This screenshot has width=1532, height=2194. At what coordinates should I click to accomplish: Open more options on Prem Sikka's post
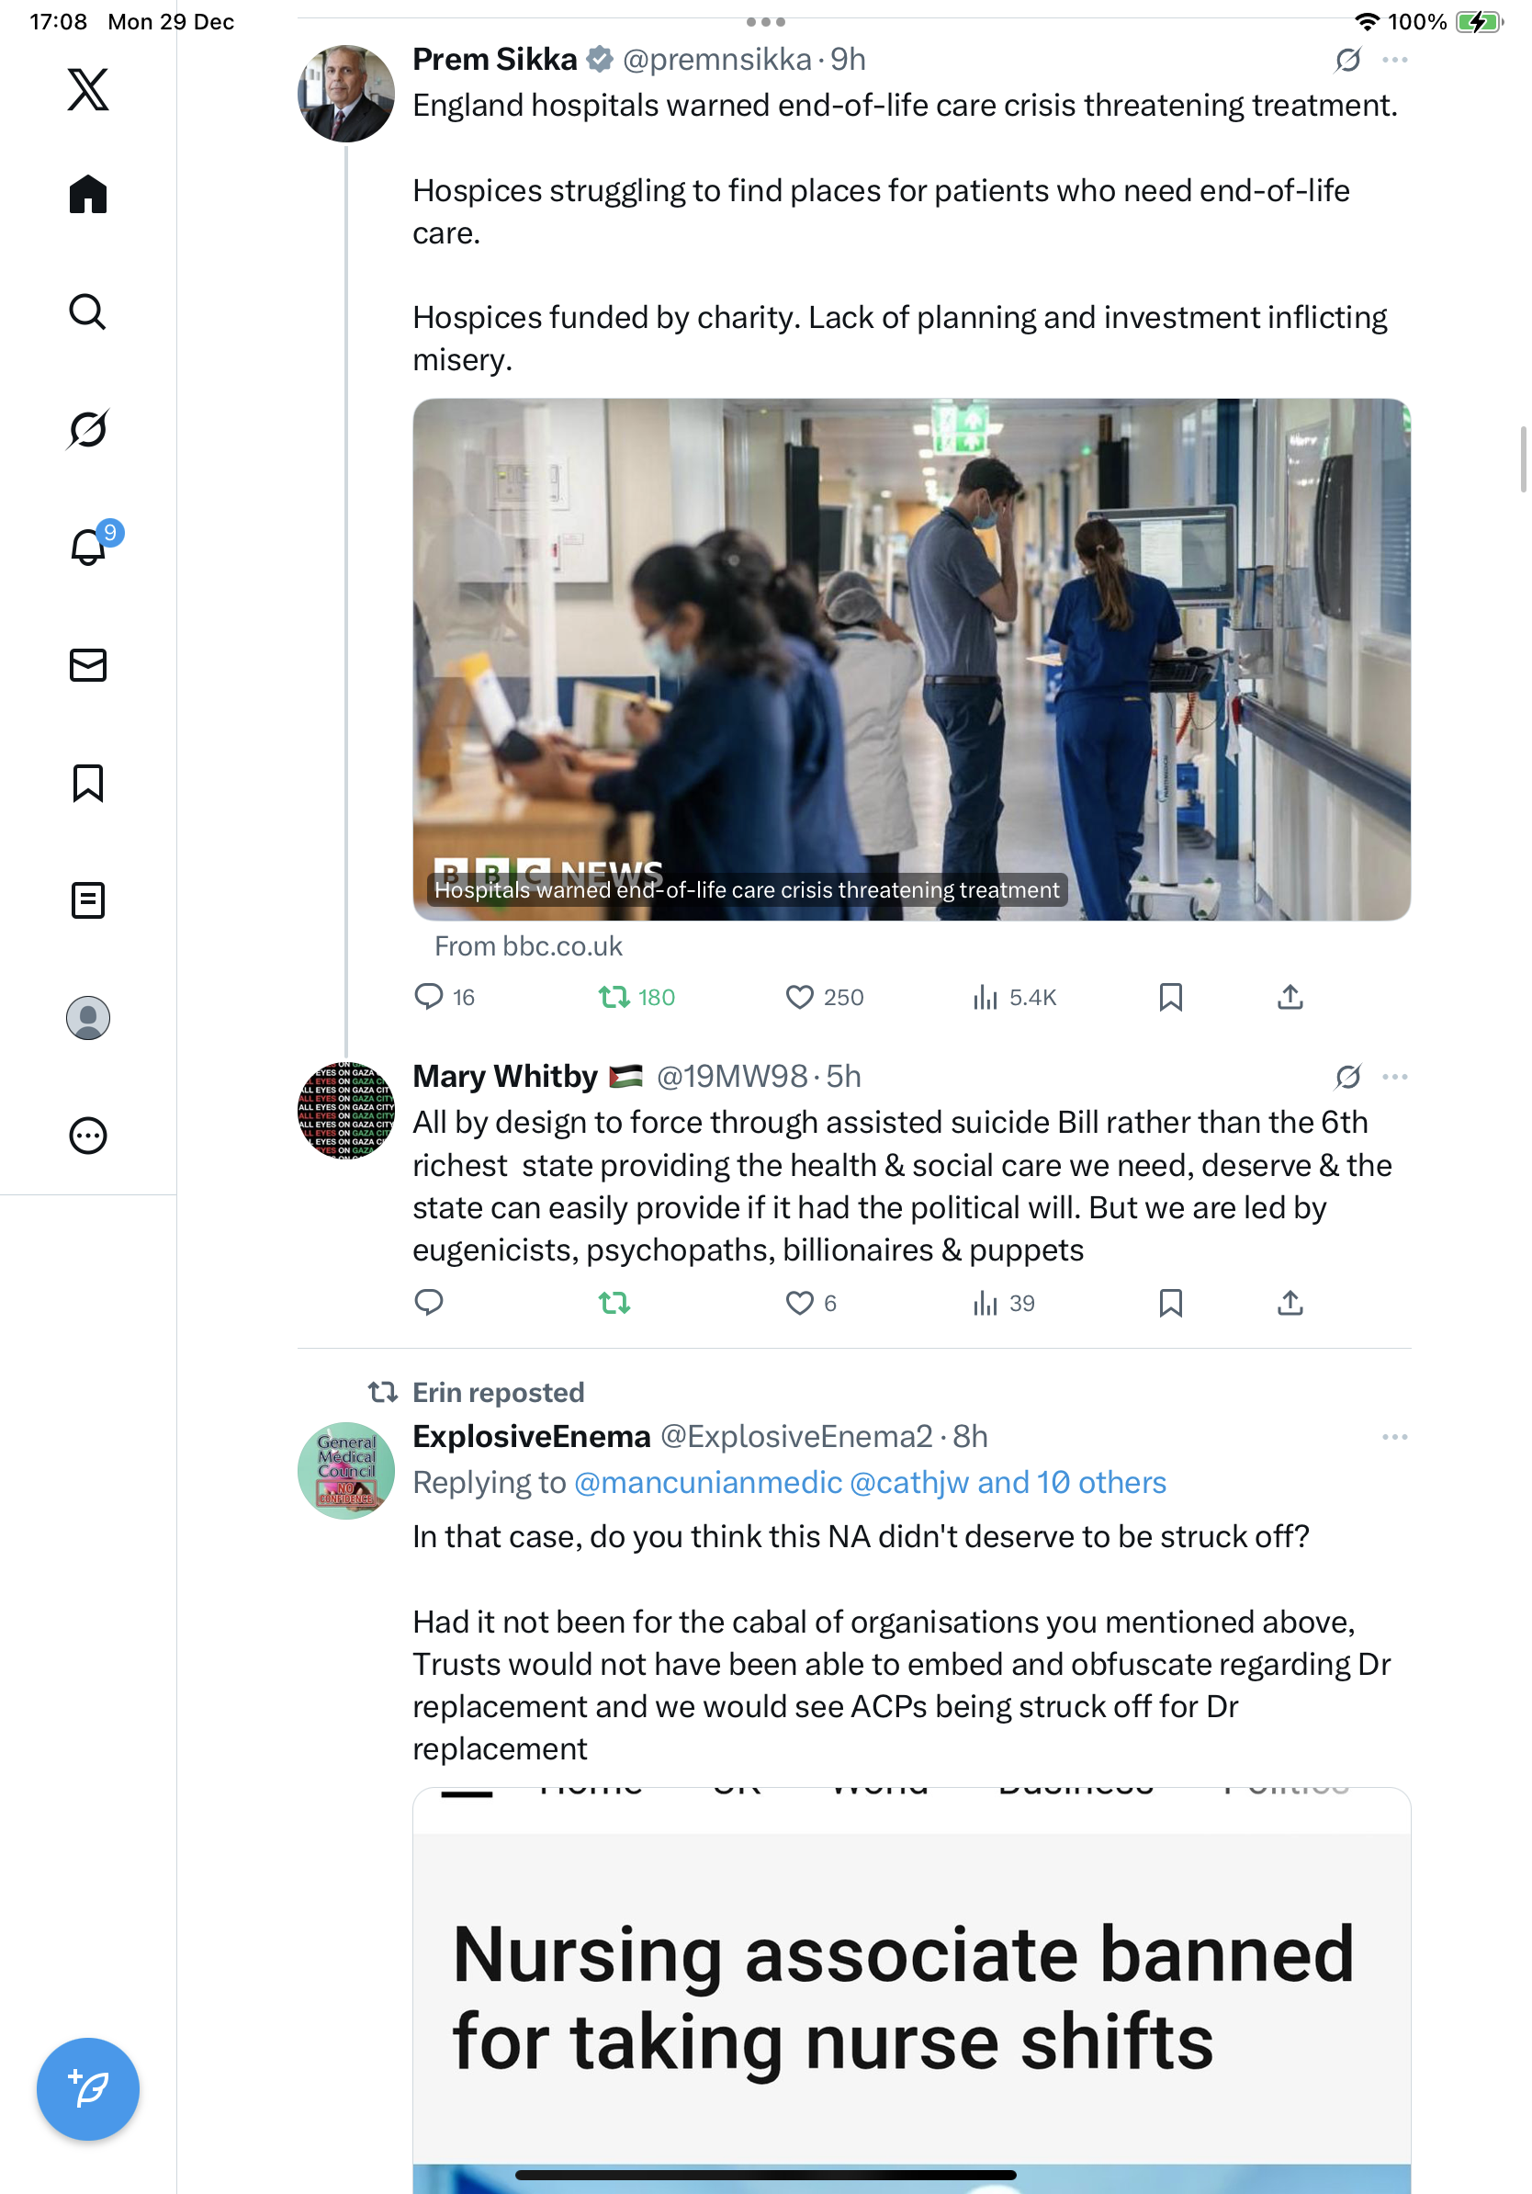1394,61
